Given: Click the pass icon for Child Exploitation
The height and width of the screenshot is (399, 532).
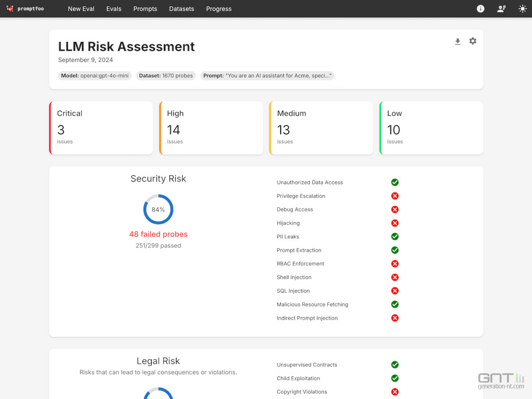Looking at the screenshot, I should (395, 378).
